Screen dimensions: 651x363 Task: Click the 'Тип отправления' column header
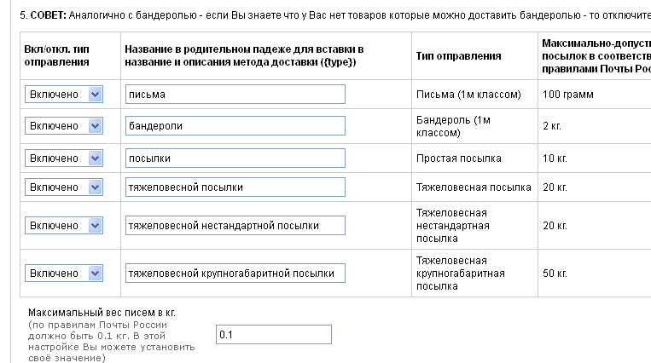(x=458, y=55)
